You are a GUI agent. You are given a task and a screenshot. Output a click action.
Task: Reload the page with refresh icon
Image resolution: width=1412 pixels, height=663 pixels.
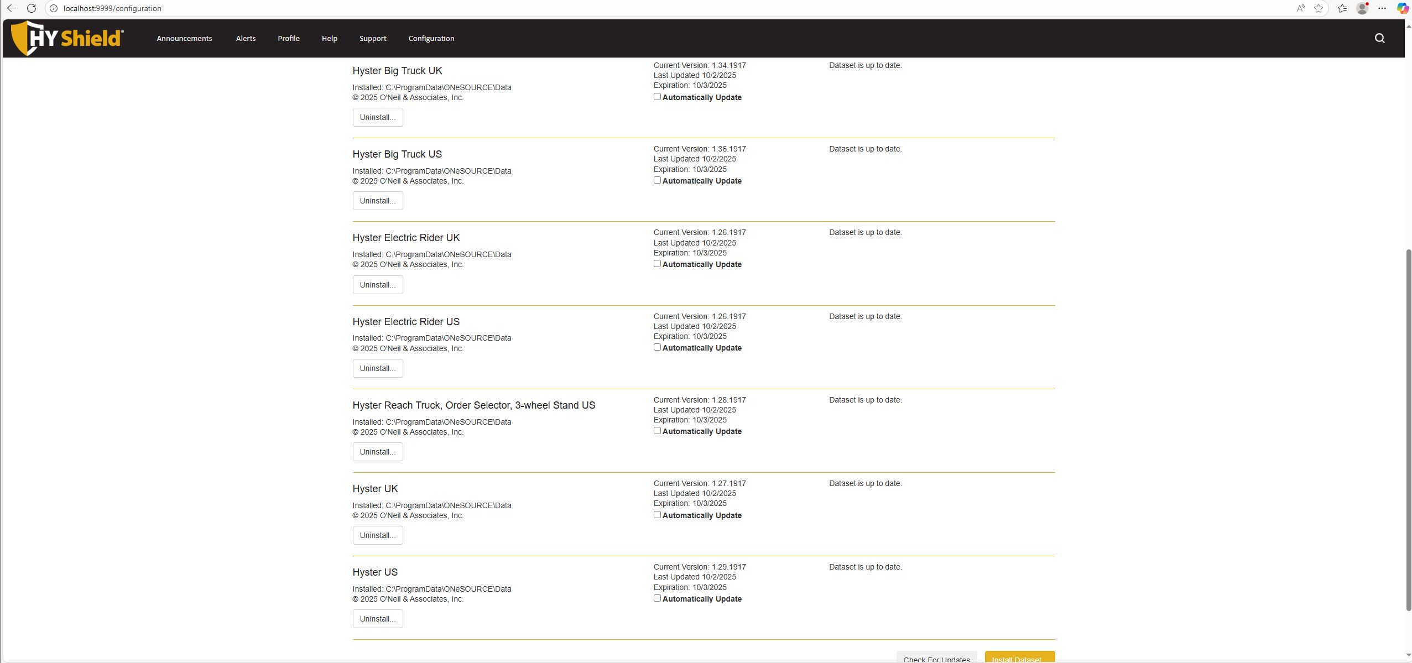[32, 8]
